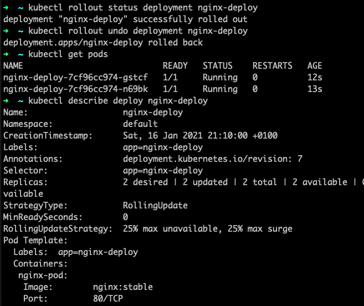364x306 pixels.
Task: Click the RollingUpdate strategy type value
Action: coord(155,206)
